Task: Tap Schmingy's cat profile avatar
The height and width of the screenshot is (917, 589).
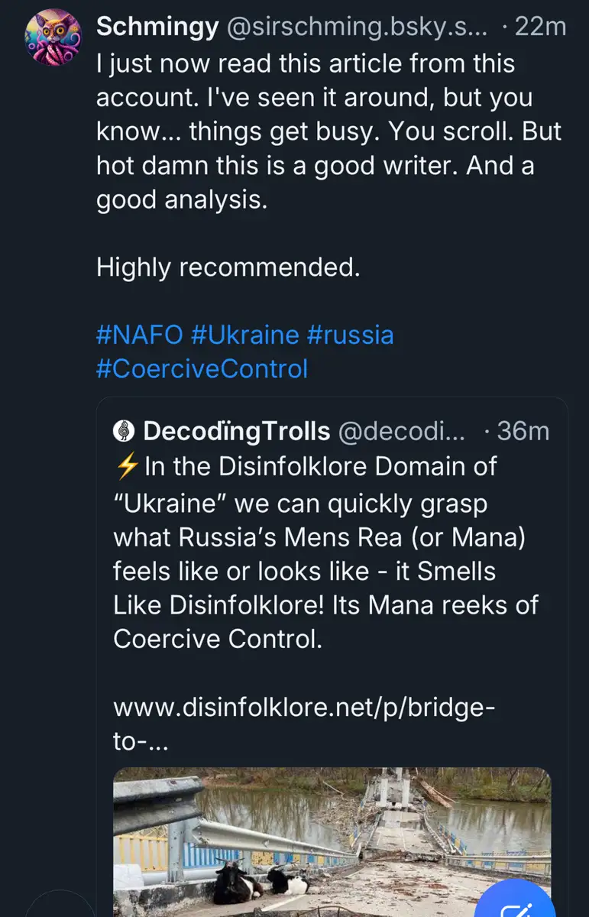Action: point(50,35)
